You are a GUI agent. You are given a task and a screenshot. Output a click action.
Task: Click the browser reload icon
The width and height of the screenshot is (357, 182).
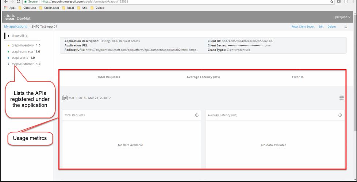(x=19, y=1)
